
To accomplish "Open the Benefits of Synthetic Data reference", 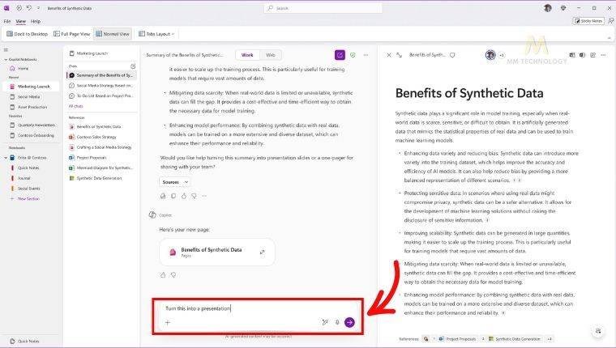I will 96,127.
